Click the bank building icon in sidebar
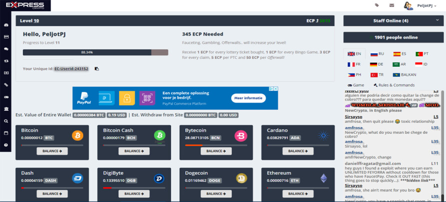The image size is (446, 202). 6,109
